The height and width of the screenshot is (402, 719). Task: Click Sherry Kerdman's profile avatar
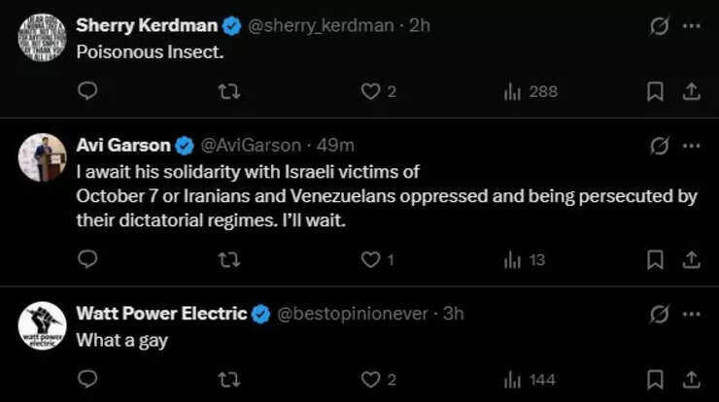point(42,39)
